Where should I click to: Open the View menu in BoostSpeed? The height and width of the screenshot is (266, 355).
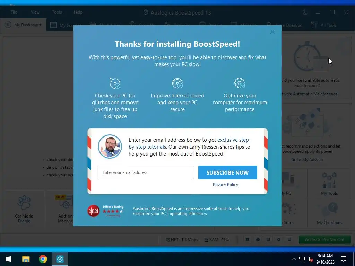click(35, 12)
